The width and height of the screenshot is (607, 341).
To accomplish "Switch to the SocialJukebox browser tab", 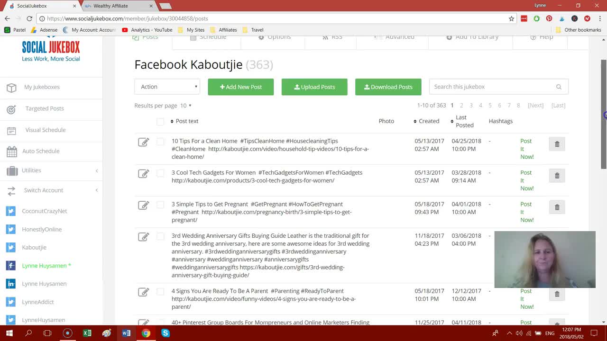I will pyautogui.click(x=42, y=6).
